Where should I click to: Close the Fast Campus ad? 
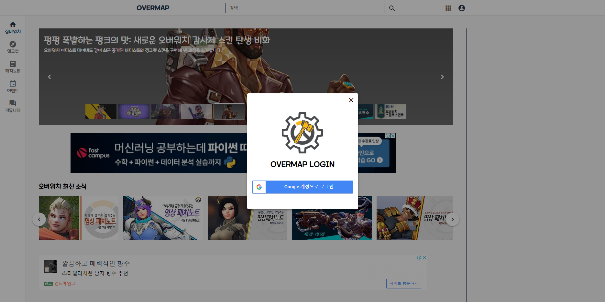point(393,136)
